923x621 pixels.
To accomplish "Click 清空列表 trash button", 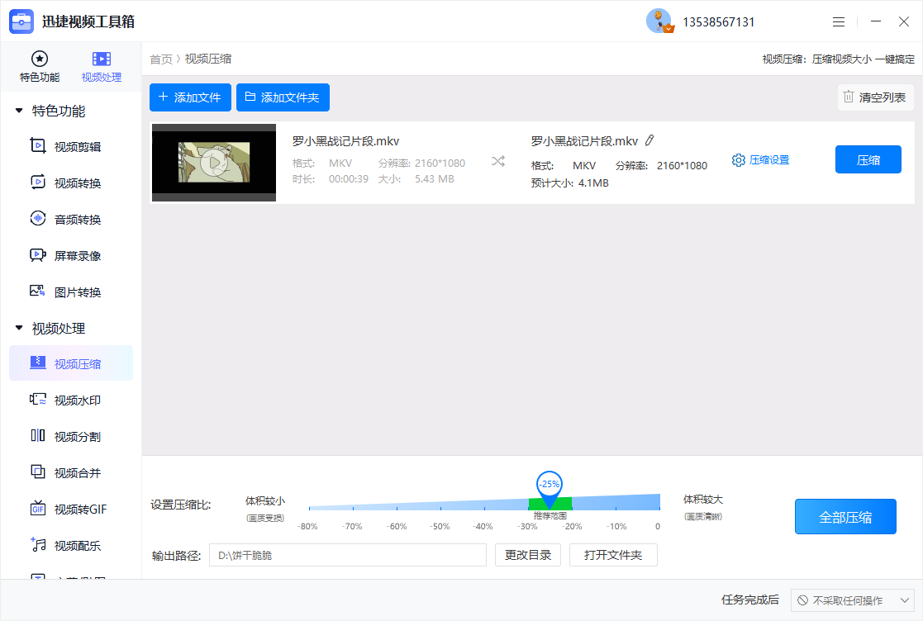I will (x=875, y=97).
